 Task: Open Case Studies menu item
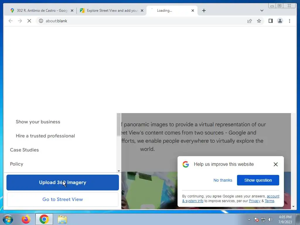click(x=24, y=150)
